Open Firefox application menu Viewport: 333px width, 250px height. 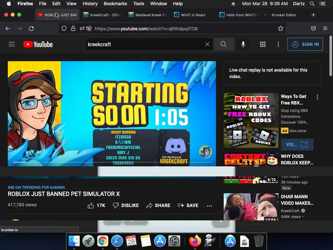coord(325,29)
